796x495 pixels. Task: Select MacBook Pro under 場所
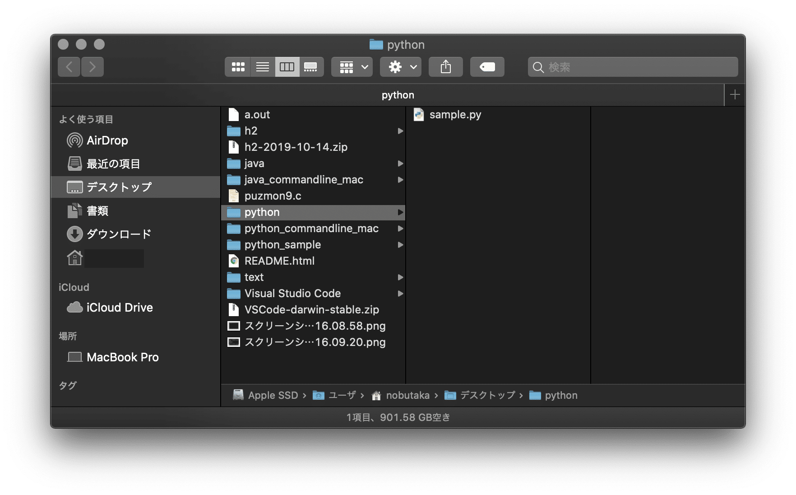coord(122,357)
